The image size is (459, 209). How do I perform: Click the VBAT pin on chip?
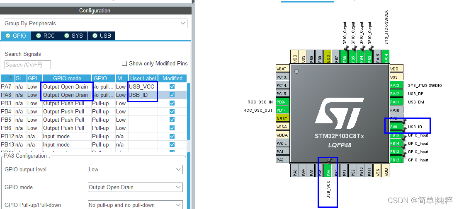point(283,69)
